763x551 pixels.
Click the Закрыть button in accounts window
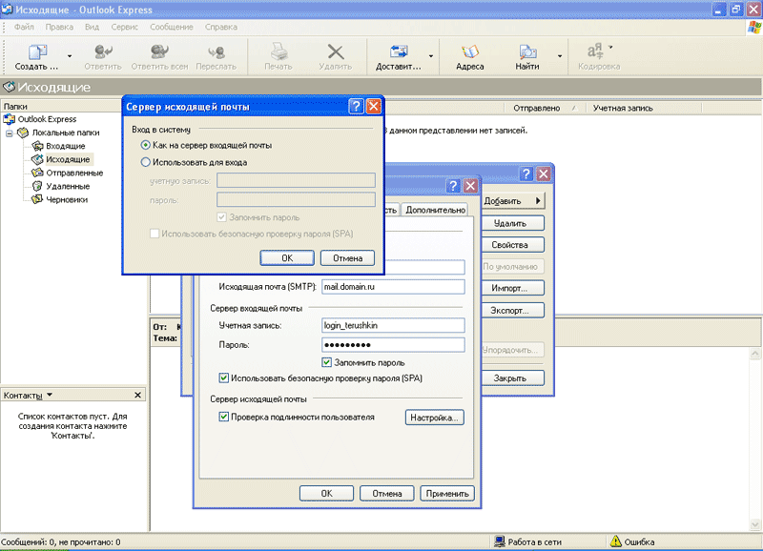[513, 378]
